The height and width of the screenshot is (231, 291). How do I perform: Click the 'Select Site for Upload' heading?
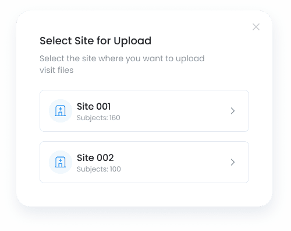pos(95,41)
